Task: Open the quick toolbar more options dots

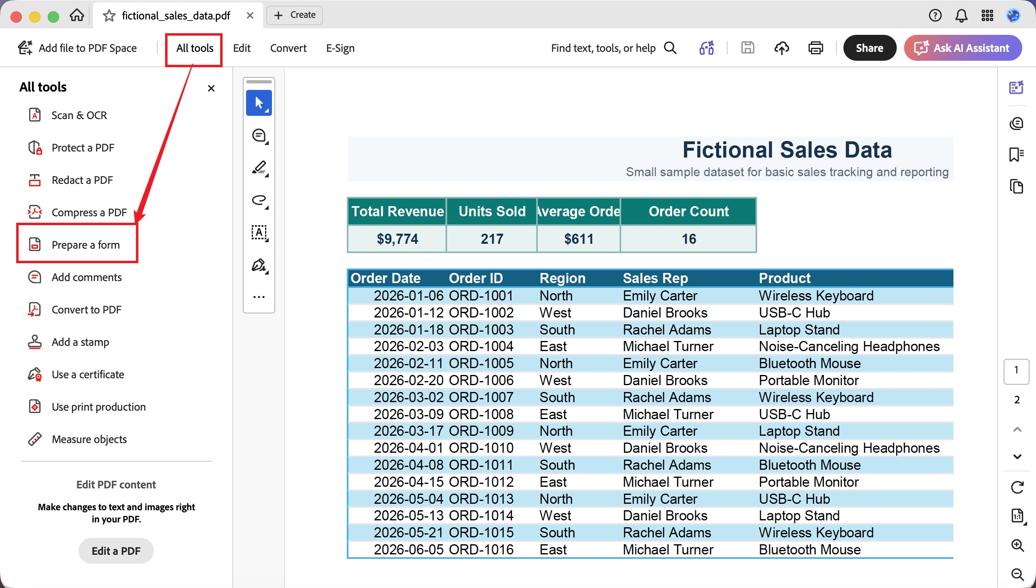Action: click(259, 297)
